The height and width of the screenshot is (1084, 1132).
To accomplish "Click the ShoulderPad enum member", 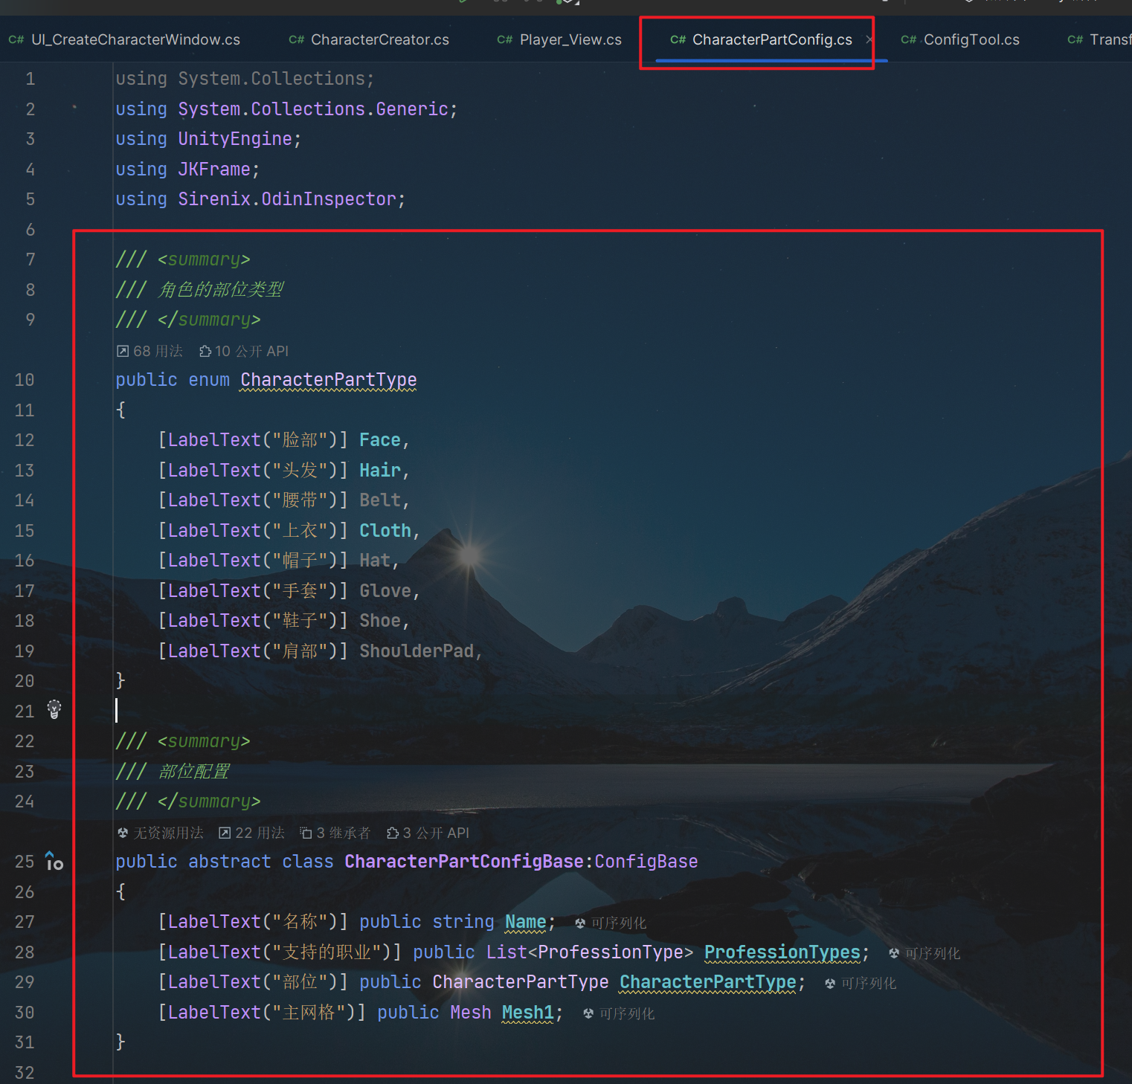I will [x=417, y=651].
